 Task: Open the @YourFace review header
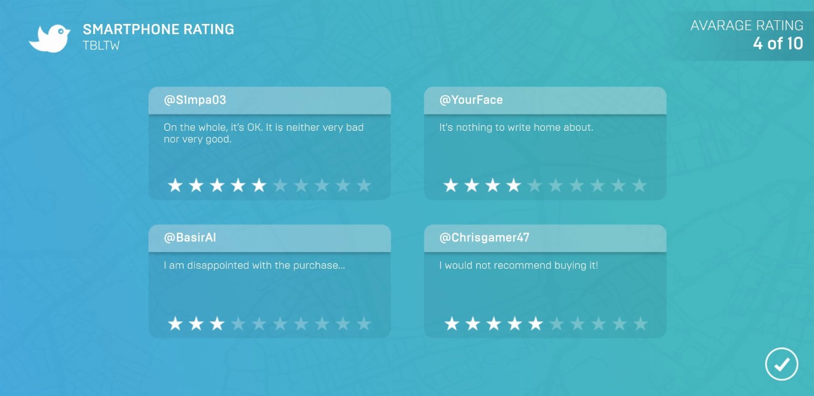545,100
